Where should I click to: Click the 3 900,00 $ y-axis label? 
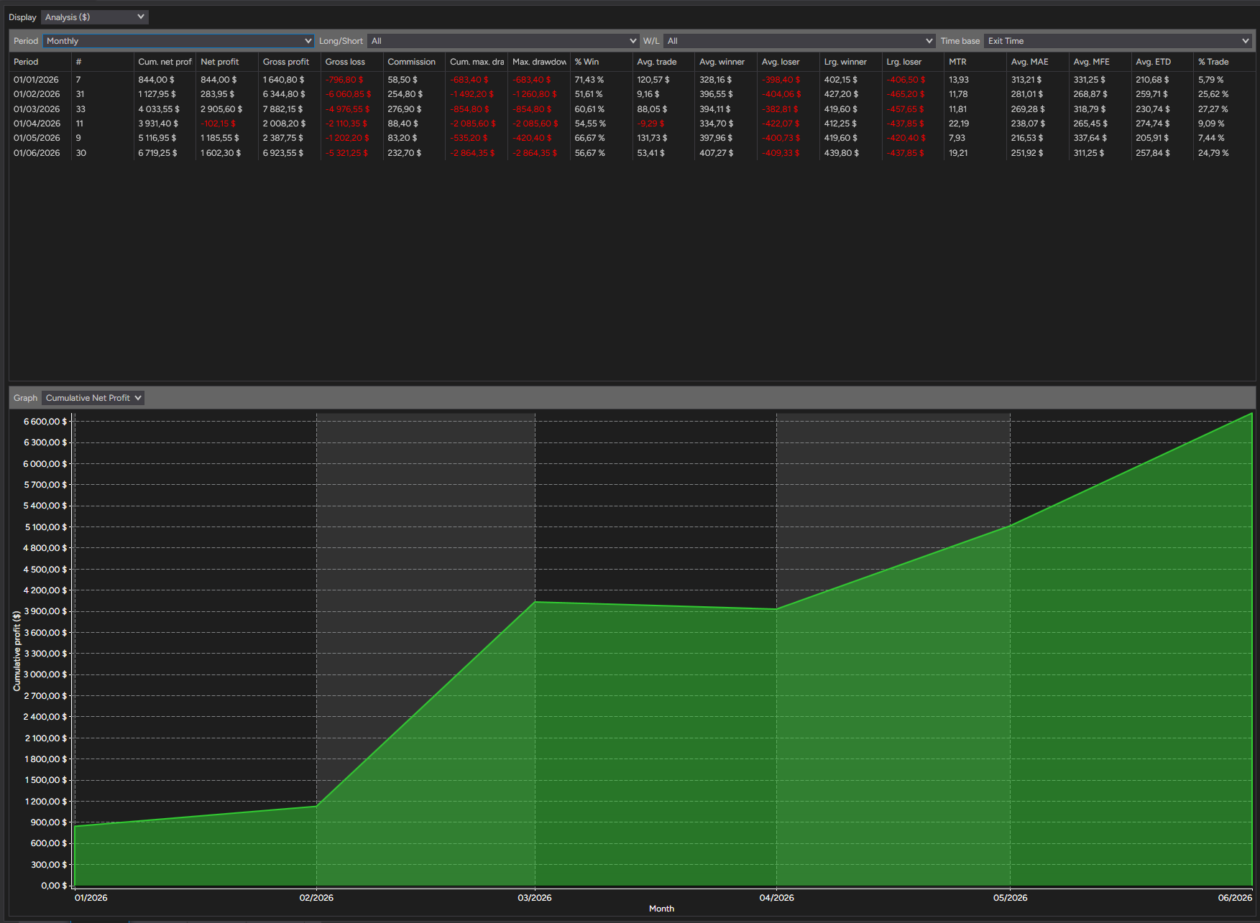coord(45,611)
